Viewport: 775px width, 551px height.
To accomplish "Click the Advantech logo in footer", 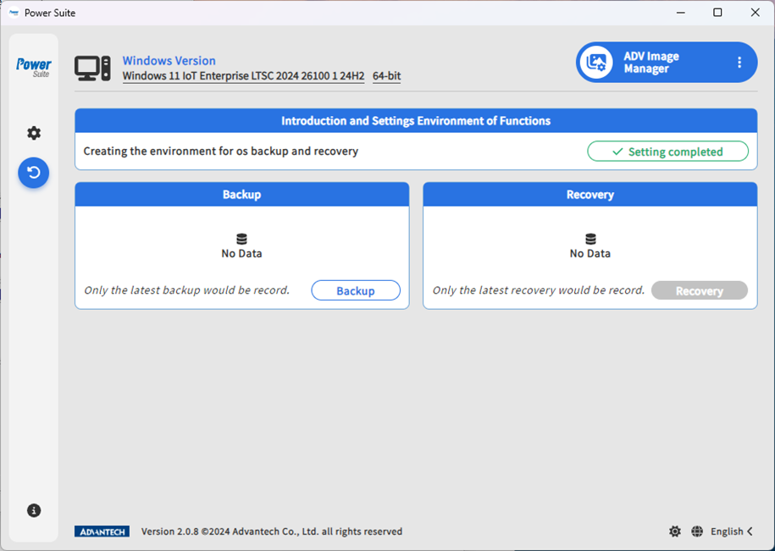I will 102,532.
